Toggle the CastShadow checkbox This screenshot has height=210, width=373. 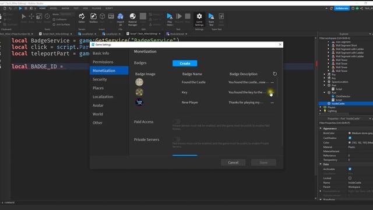350,138
